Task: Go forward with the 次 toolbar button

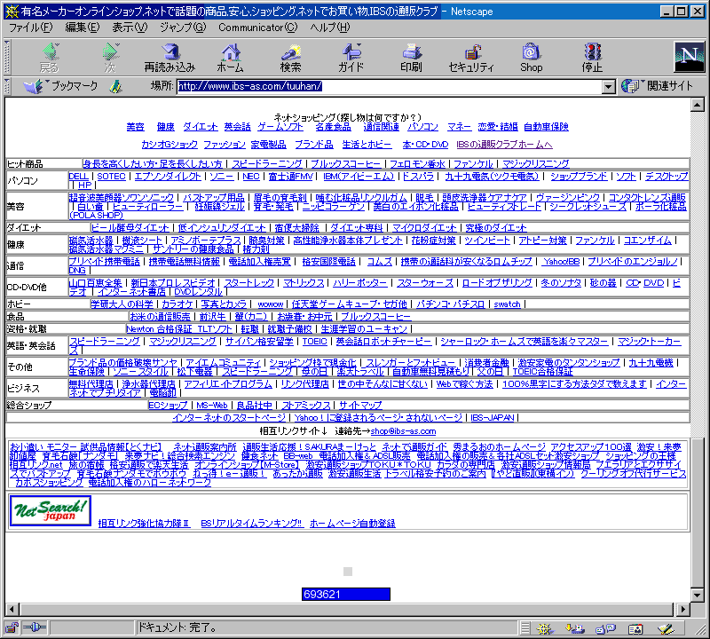Action: 110,58
